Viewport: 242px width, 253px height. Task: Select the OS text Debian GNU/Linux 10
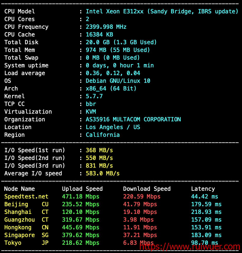(x=118, y=81)
